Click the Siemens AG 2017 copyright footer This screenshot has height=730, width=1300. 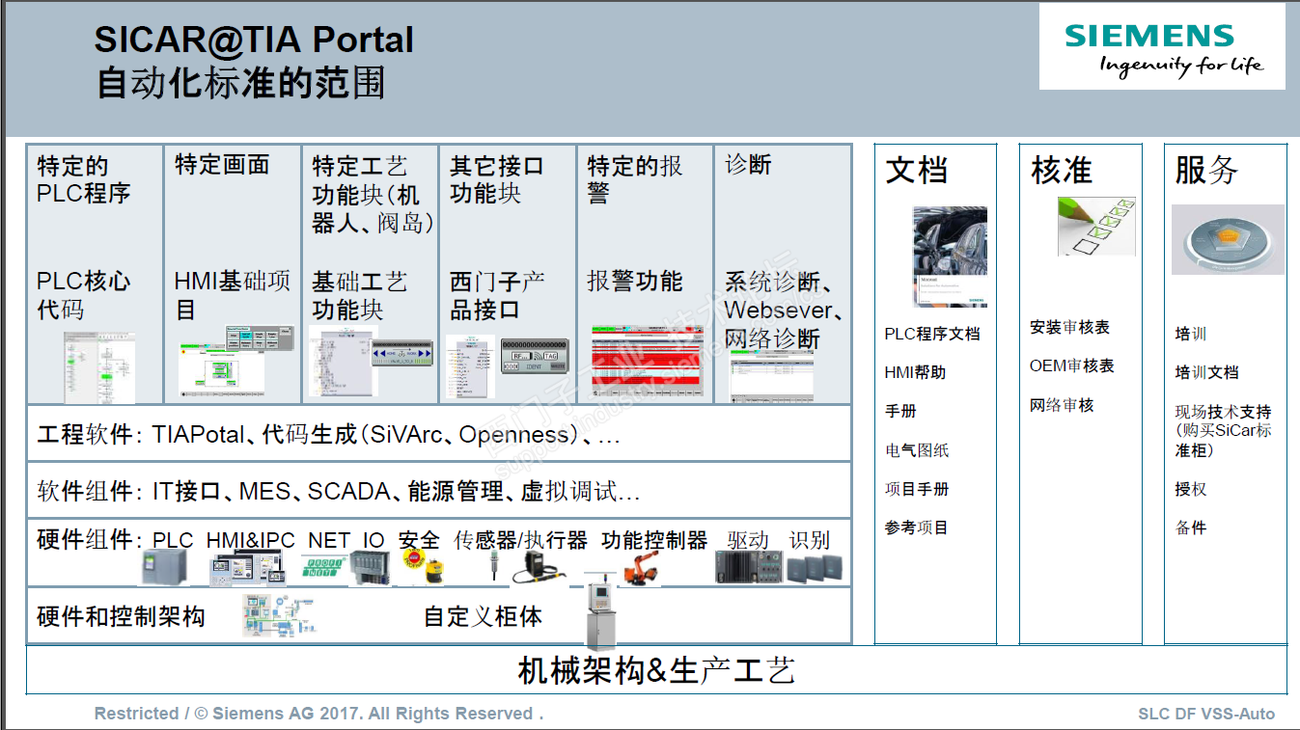pos(319,714)
